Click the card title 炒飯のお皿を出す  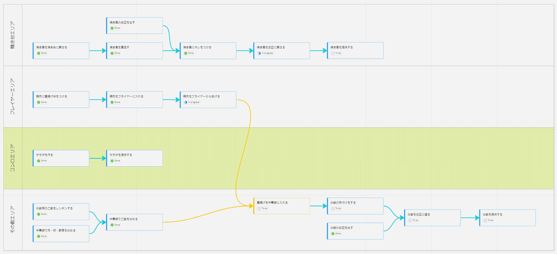[342, 228]
